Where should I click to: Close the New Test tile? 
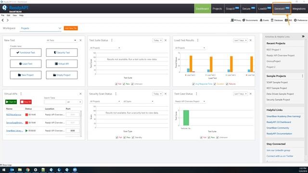80,40
